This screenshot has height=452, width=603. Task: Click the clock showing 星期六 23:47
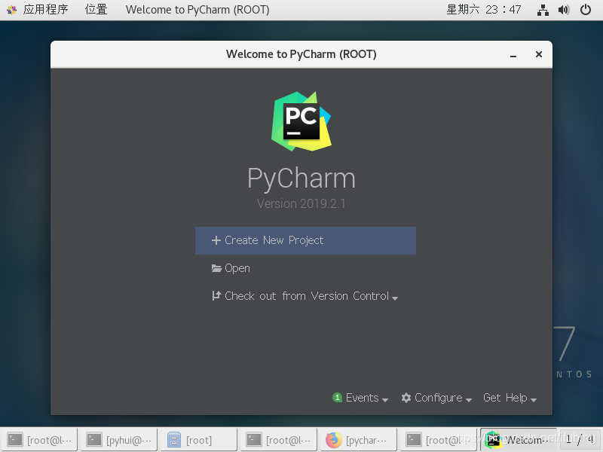click(x=484, y=9)
